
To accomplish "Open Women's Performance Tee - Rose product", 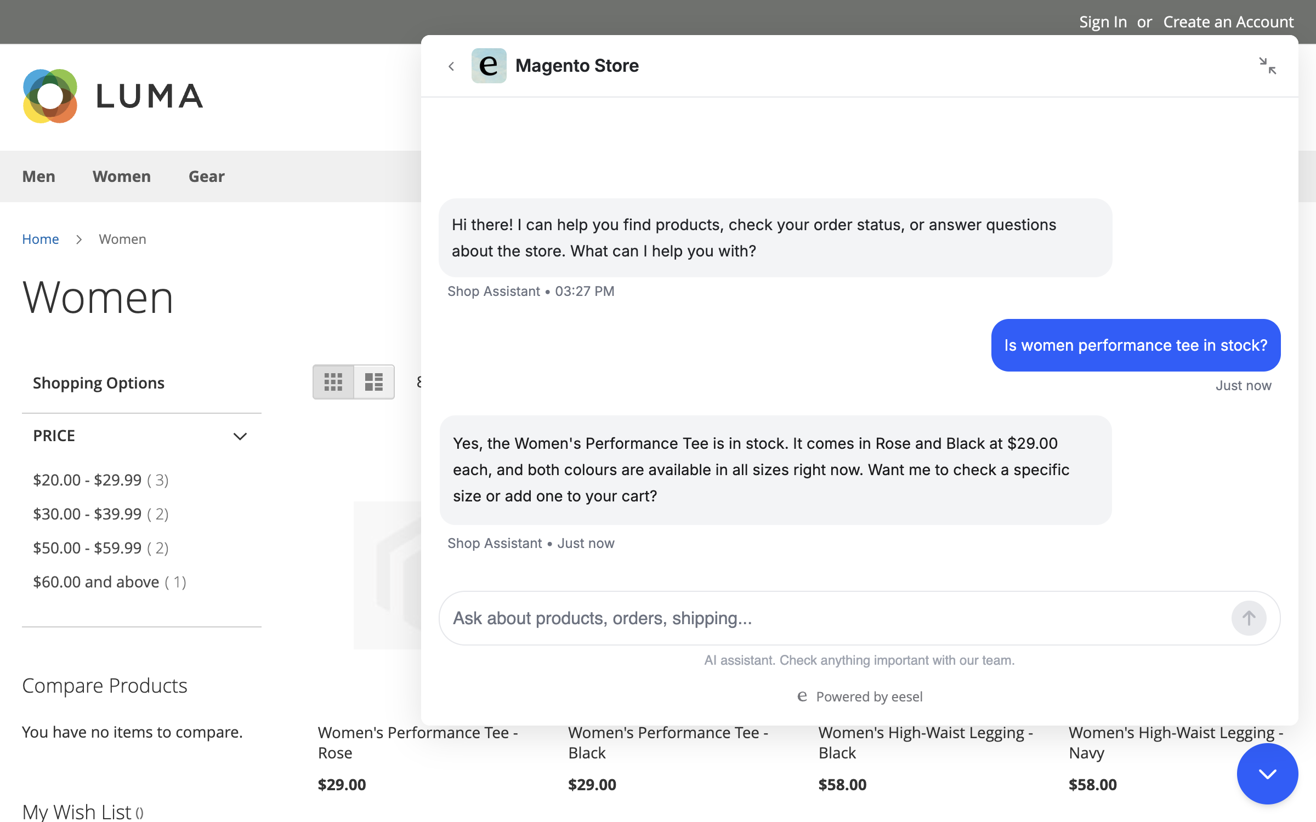I will (x=418, y=743).
